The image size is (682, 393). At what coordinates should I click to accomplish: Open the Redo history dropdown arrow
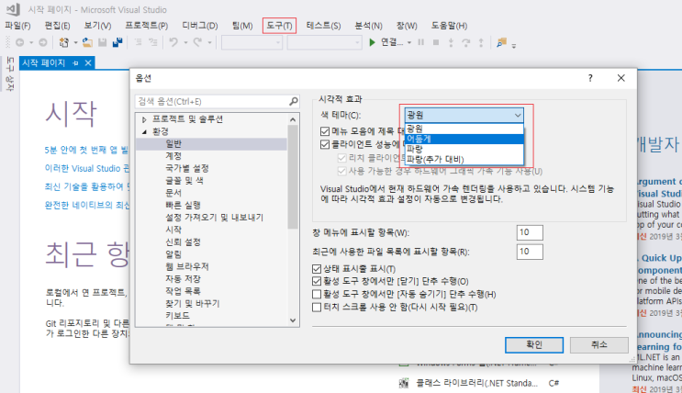(x=209, y=42)
